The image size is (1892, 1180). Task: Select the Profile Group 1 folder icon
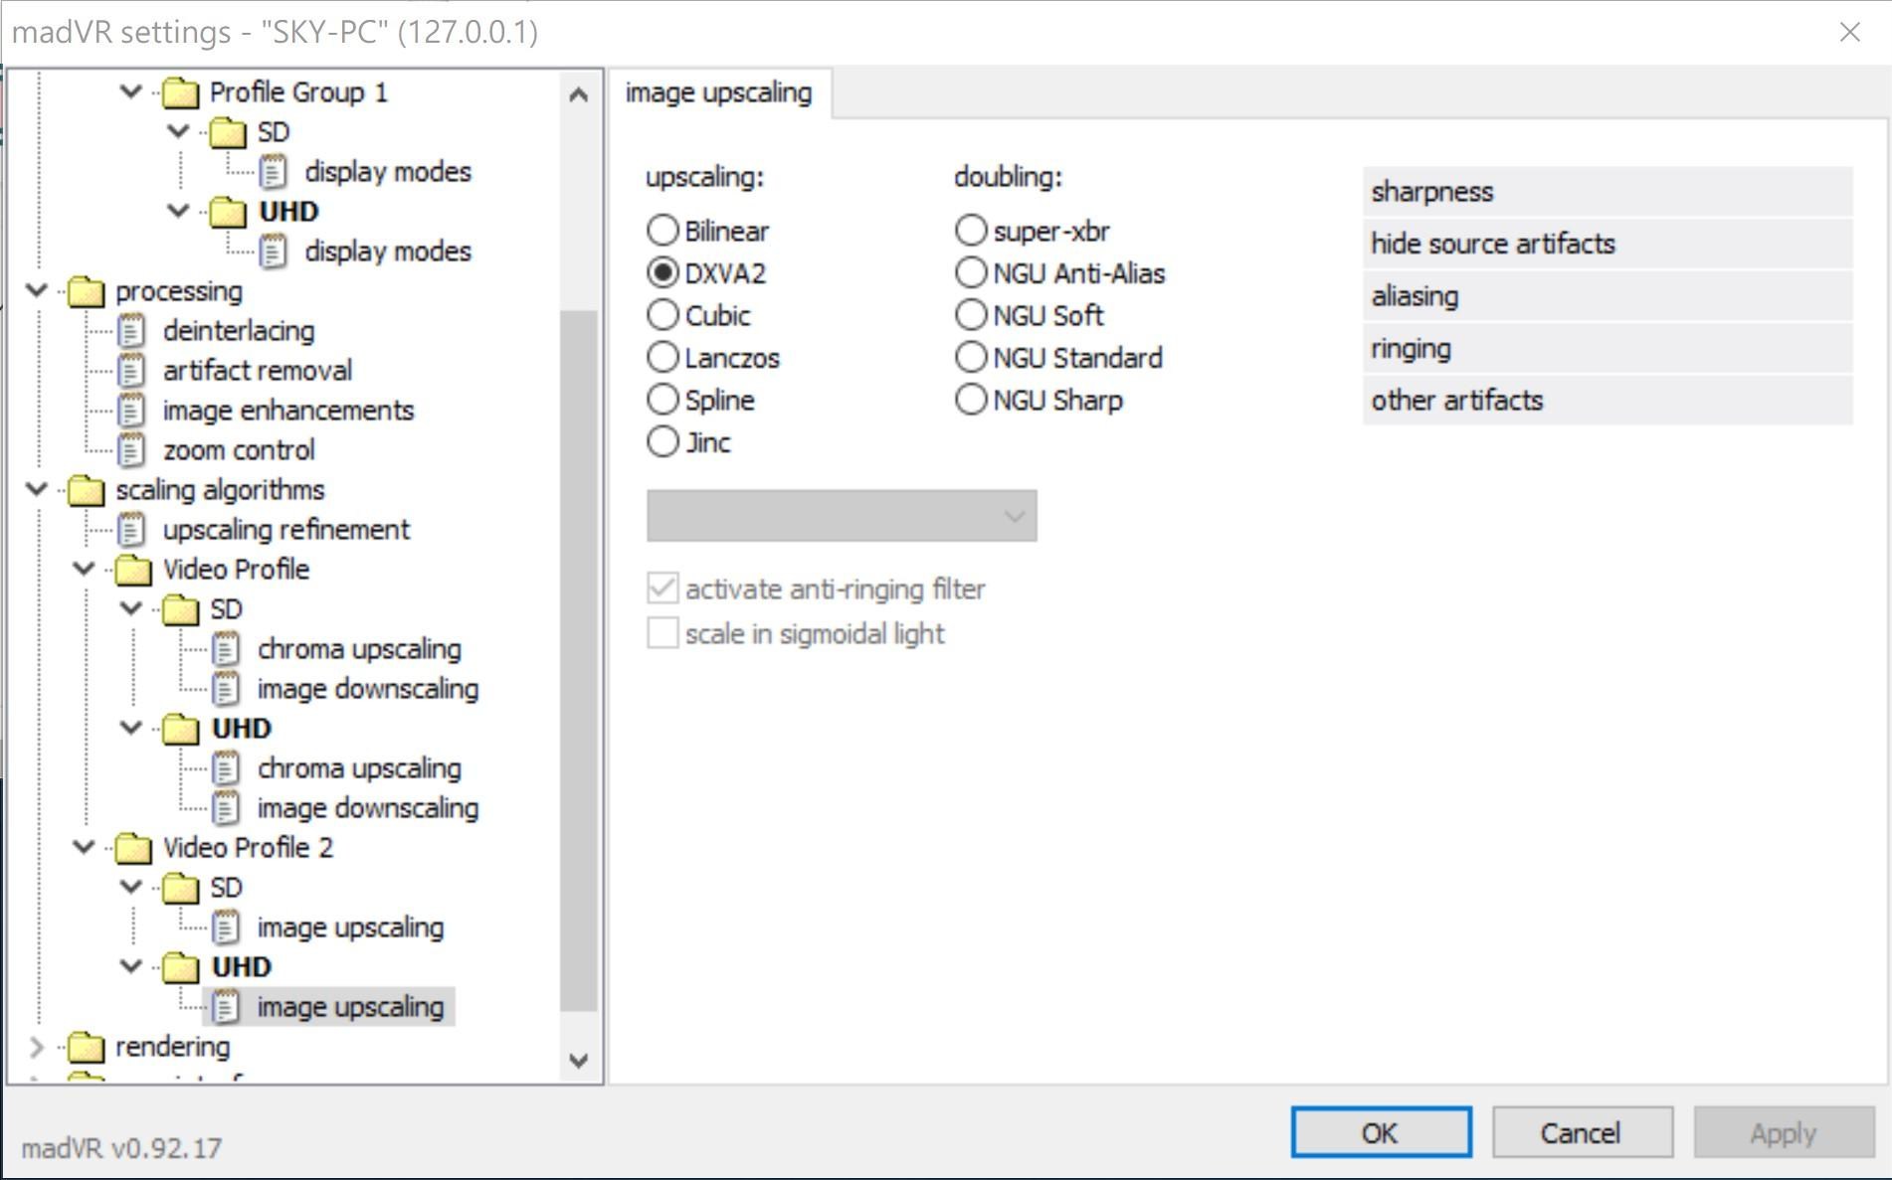pos(180,92)
